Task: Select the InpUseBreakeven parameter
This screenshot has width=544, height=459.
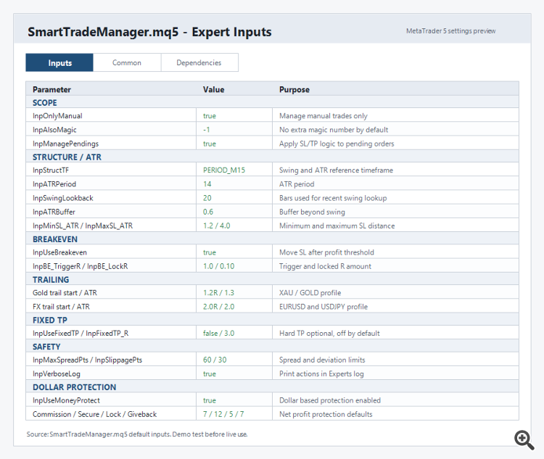Action: [59, 252]
